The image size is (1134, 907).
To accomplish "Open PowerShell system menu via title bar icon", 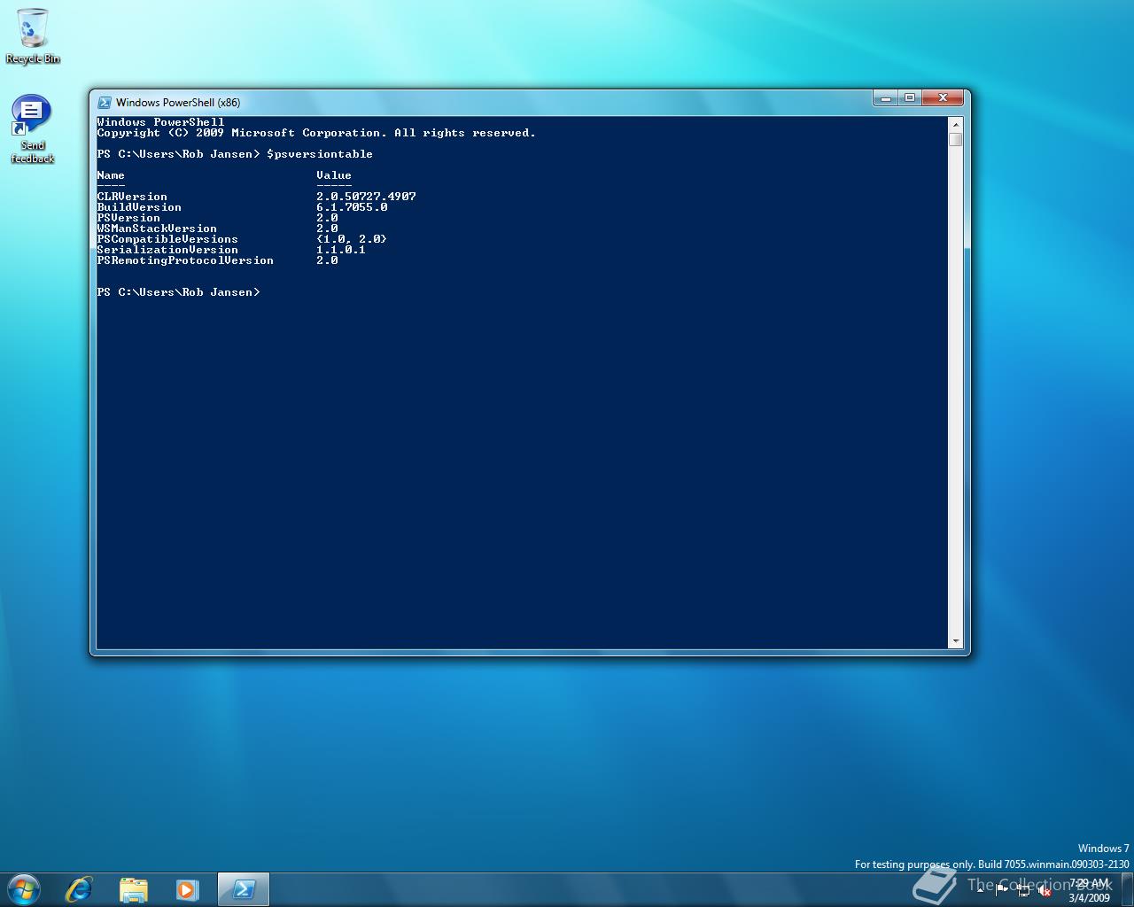I will [x=105, y=103].
